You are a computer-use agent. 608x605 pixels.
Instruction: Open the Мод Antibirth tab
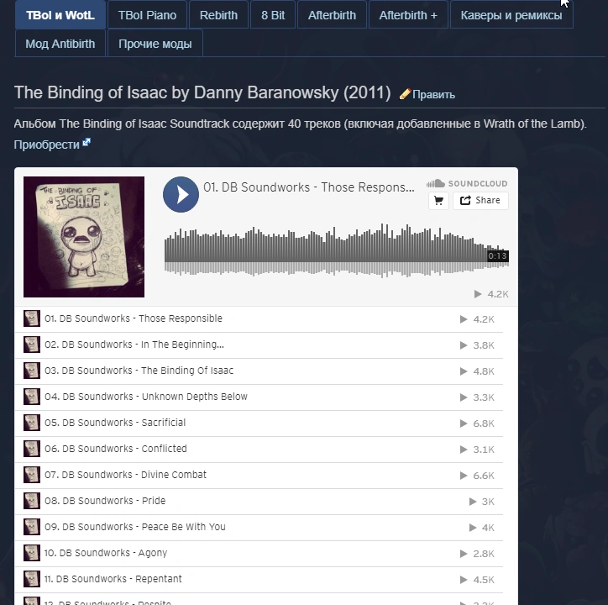click(60, 44)
